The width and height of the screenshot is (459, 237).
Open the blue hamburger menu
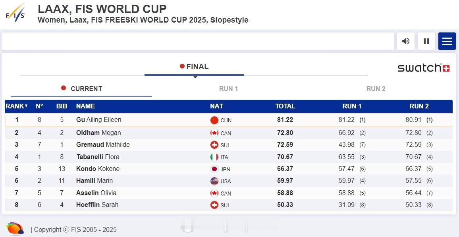(447, 41)
